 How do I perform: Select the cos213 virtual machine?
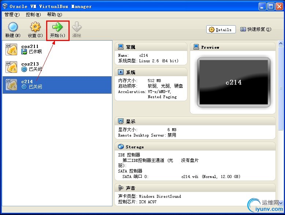[x=57, y=67]
